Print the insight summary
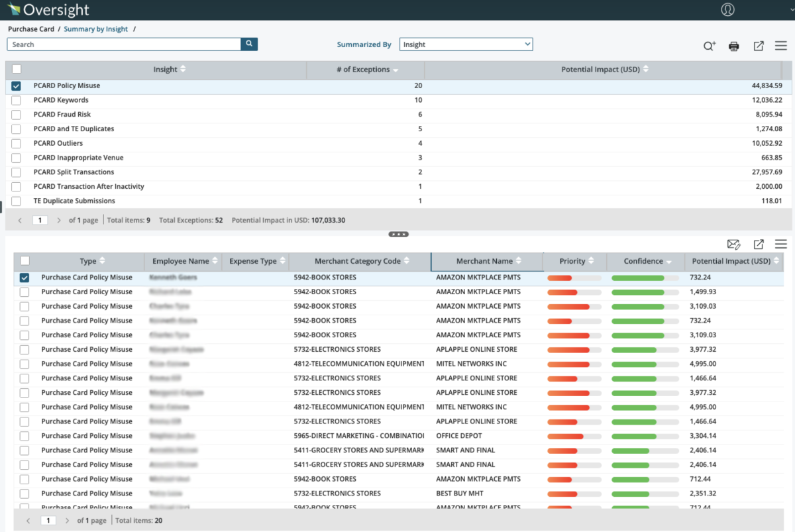 click(734, 46)
